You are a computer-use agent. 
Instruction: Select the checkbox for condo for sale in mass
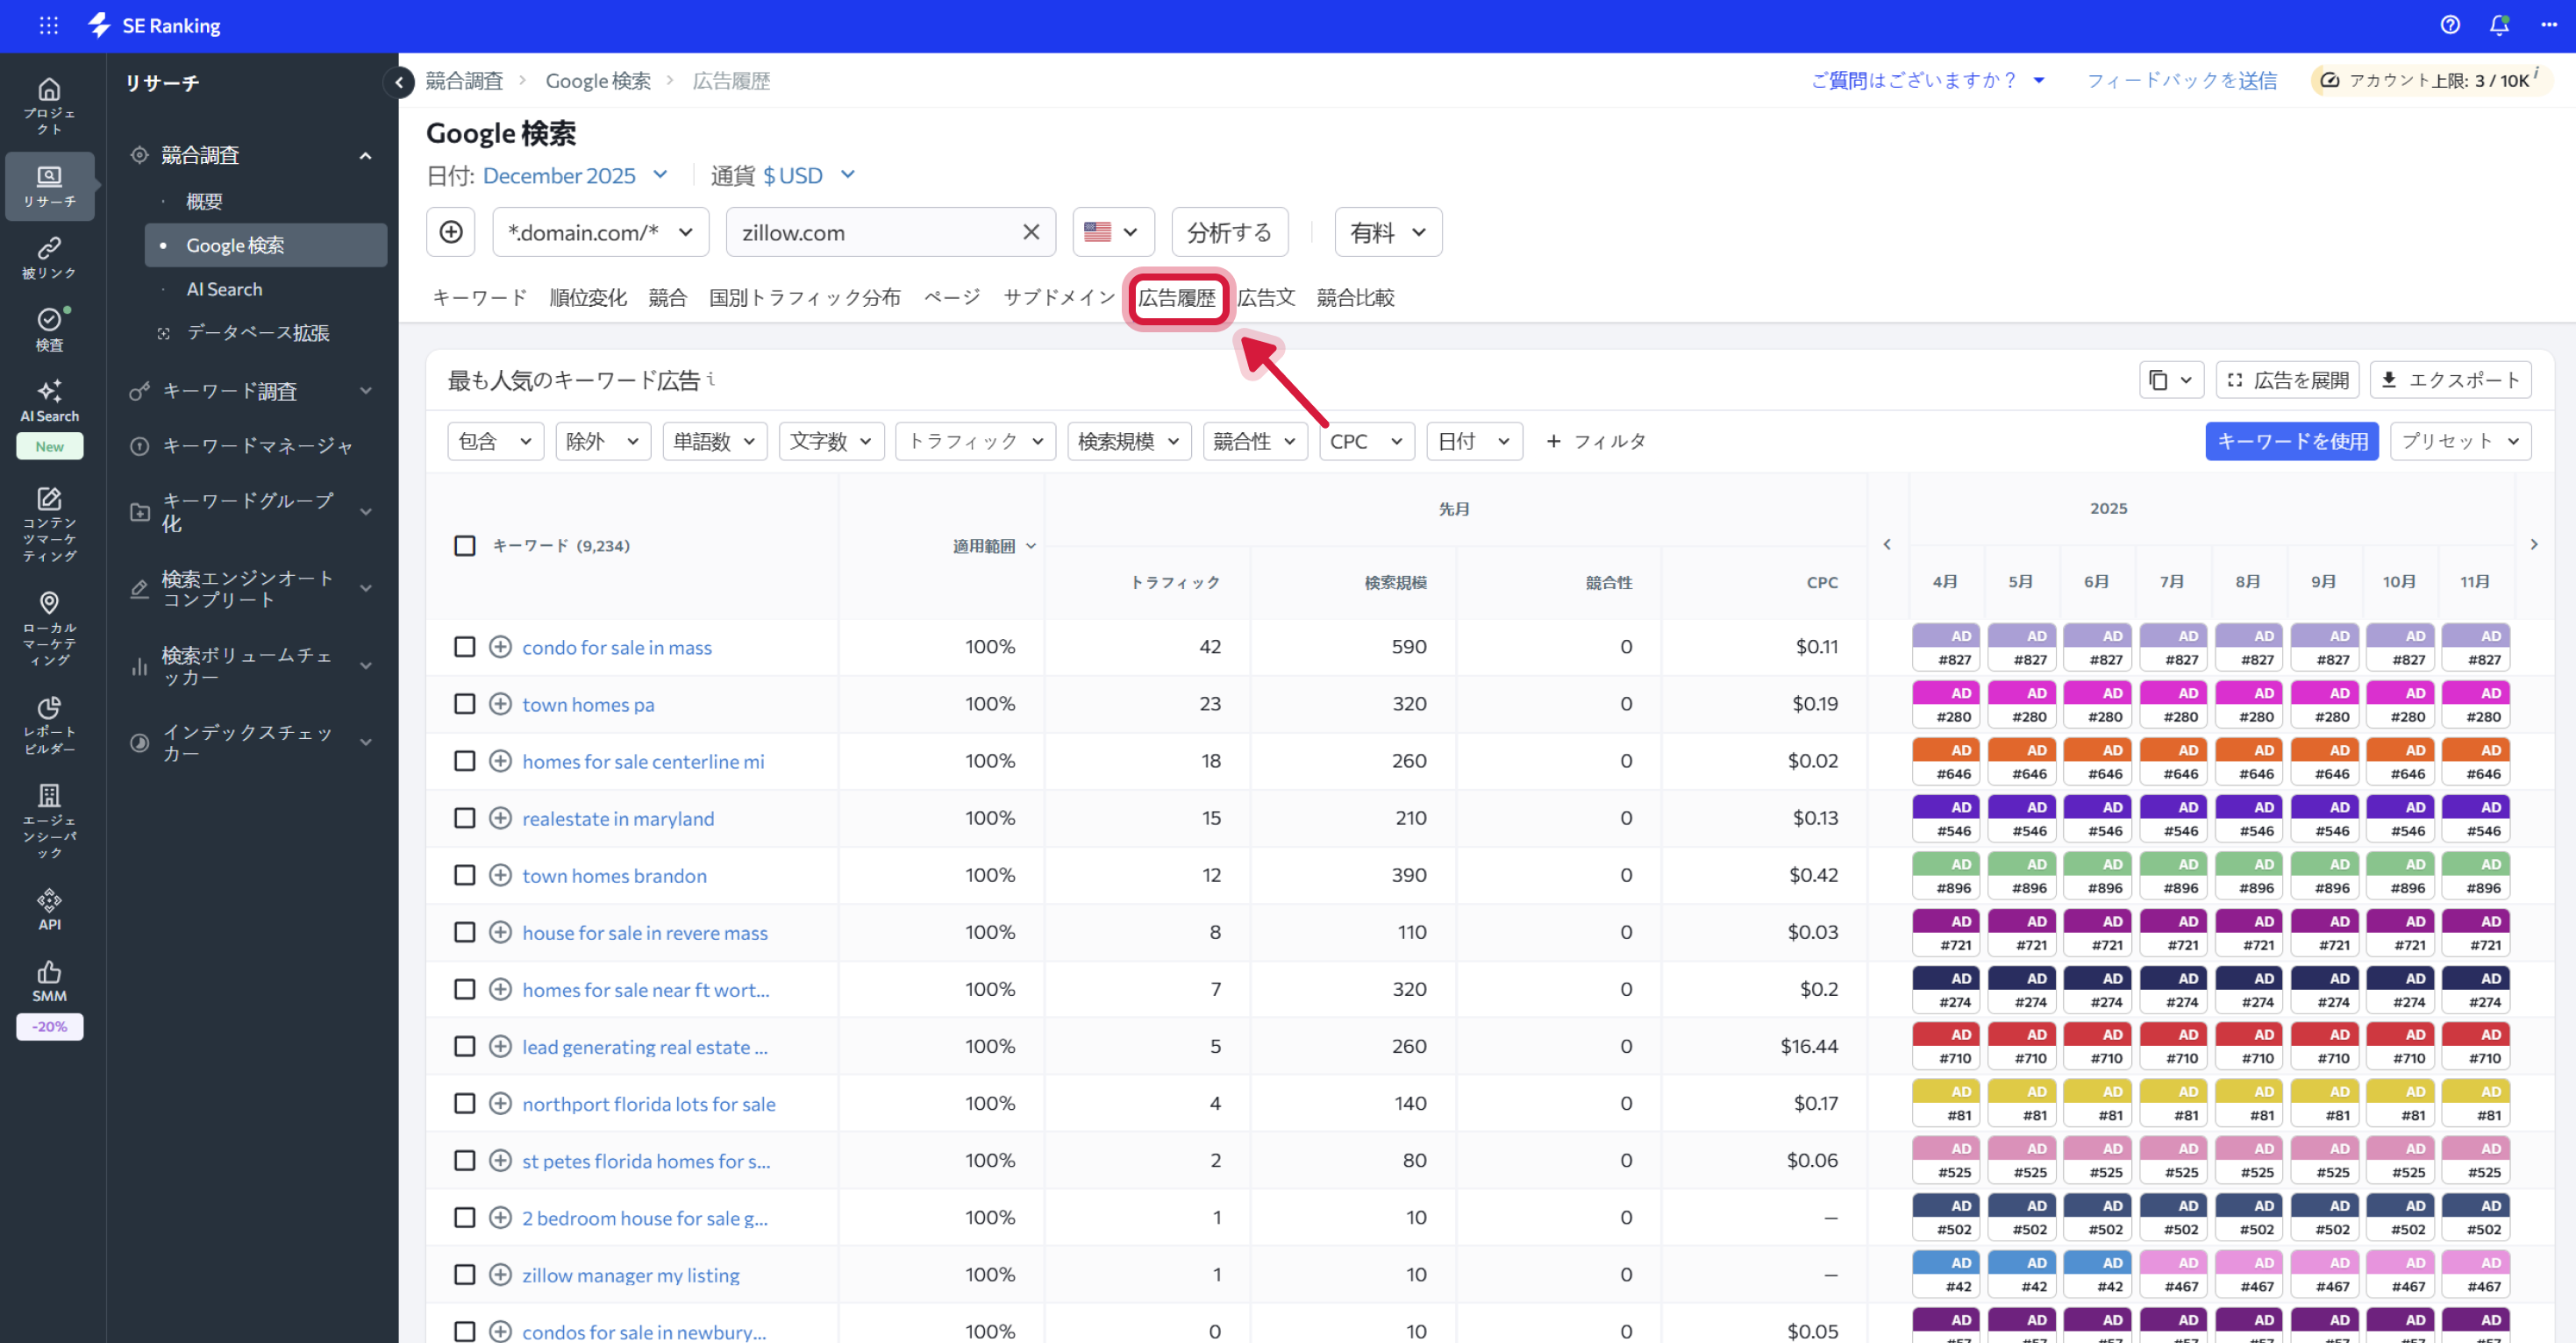(464, 647)
